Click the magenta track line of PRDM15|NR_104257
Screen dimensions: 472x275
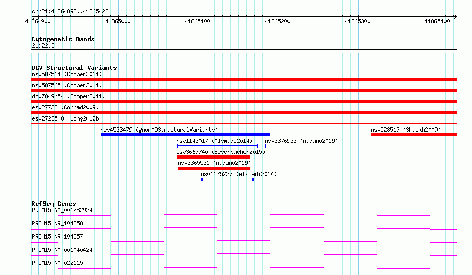pos(244,241)
